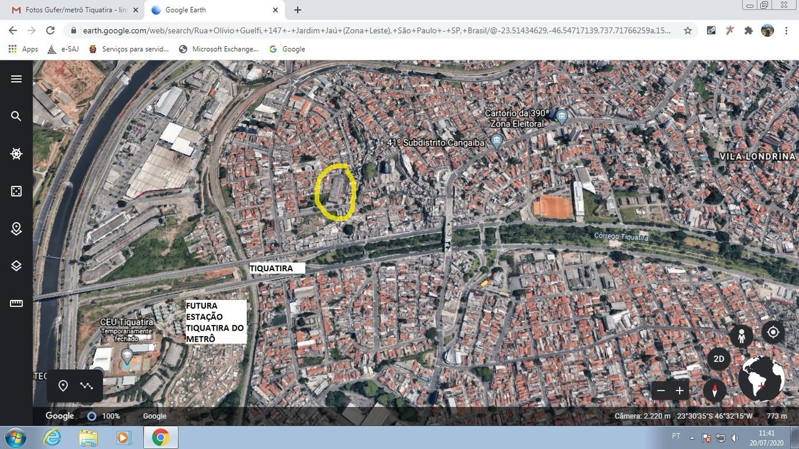Open the Search panel in sidebar
This screenshot has height=449, width=799.
[16, 116]
